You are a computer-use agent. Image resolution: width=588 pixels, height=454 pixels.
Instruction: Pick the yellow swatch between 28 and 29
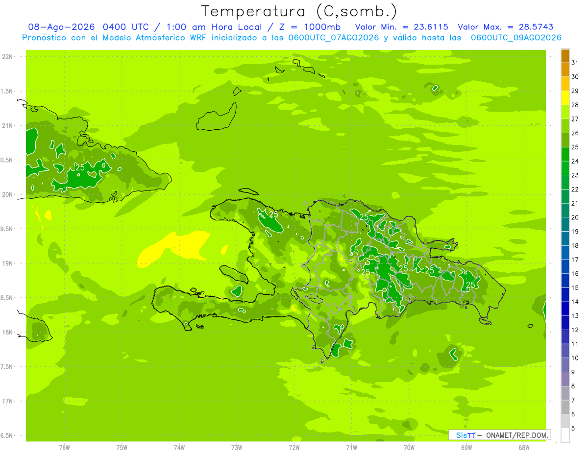tap(565, 98)
